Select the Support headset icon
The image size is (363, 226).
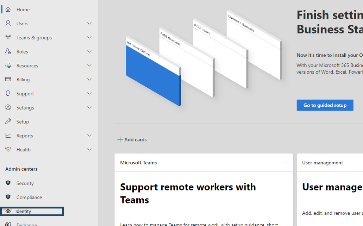pyautogui.click(x=8, y=93)
